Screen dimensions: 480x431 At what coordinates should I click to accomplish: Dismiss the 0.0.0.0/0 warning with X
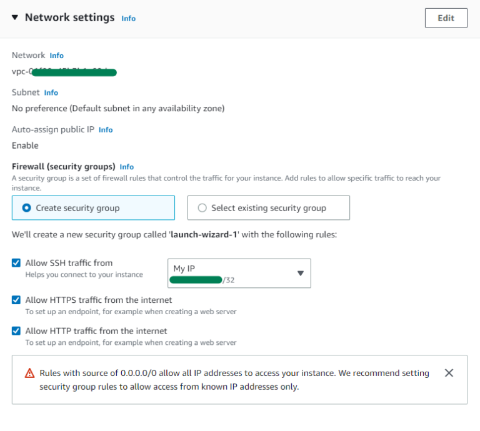pos(449,373)
